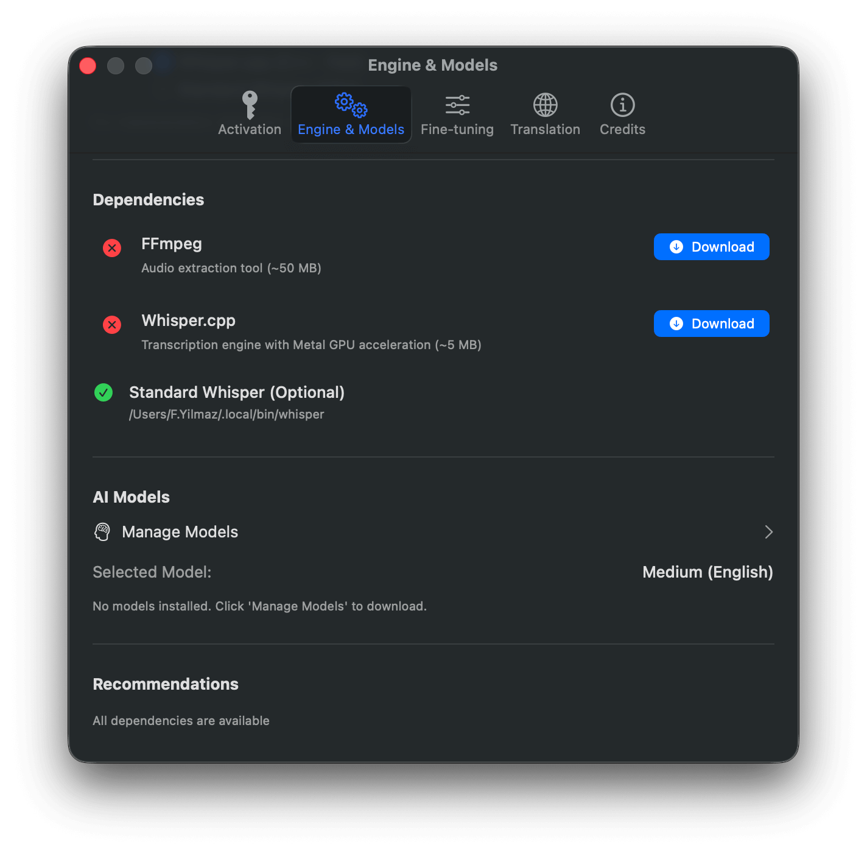The width and height of the screenshot is (867, 853).
Task: Open the Activation key icon
Action: (x=249, y=105)
